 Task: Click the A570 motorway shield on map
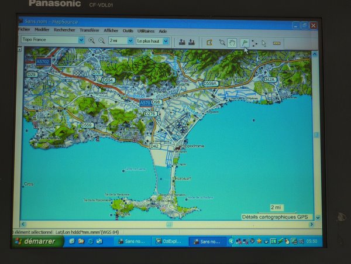145,103
